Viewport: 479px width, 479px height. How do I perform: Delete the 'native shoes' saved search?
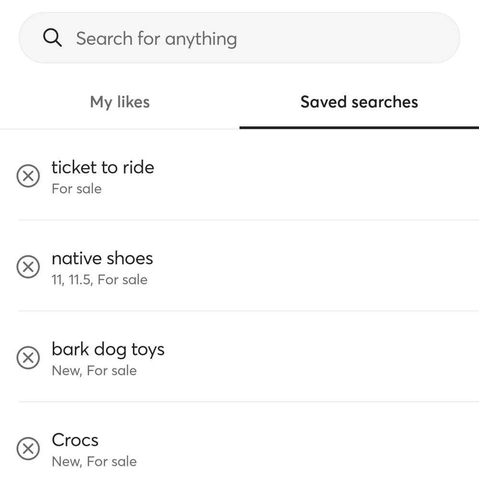(28, 267)
